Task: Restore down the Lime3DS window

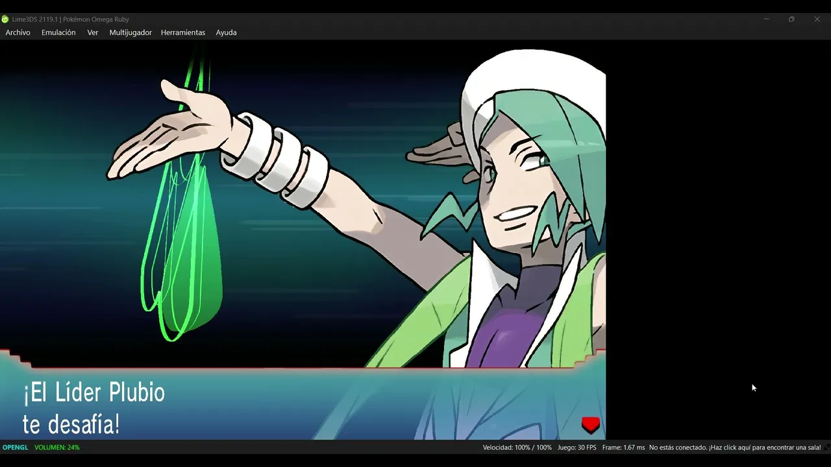Action: (791, 19)
